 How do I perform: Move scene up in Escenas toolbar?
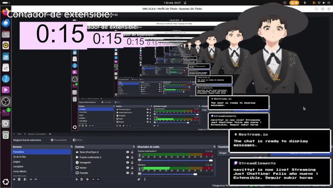pyautogui.click(x=31, y=179)
